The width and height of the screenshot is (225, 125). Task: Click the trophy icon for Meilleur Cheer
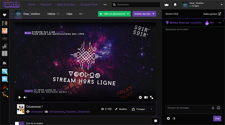tap(167, 23)
